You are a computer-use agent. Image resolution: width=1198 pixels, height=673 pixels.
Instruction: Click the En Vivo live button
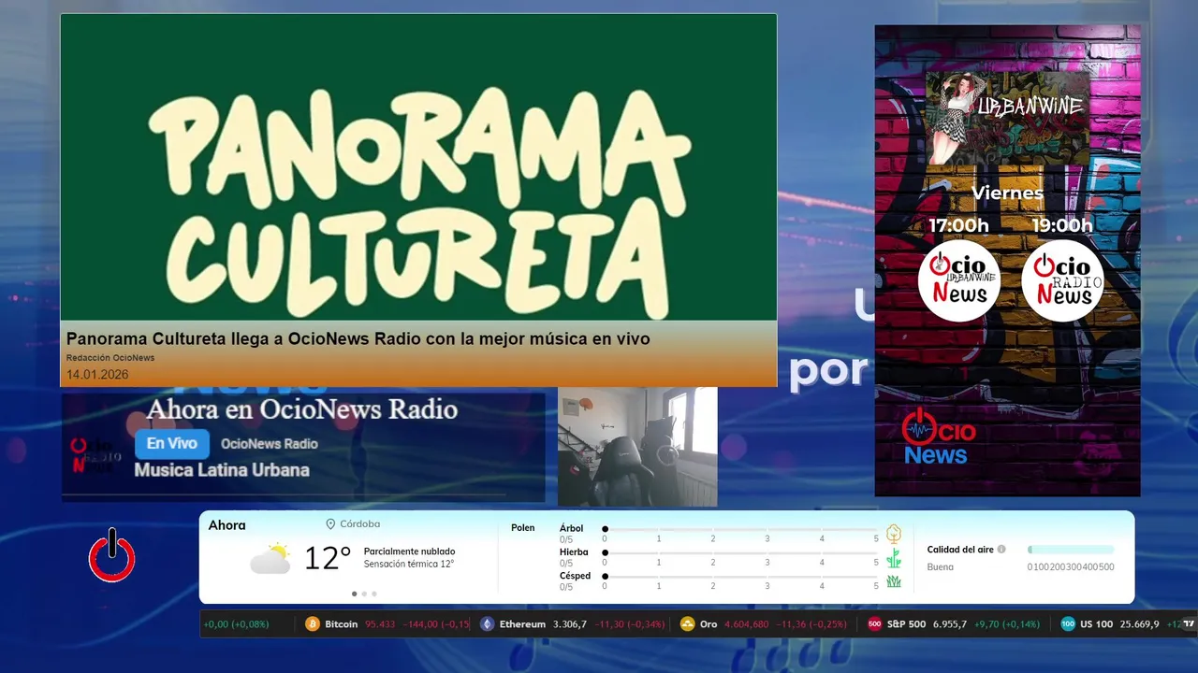point(172,444)
